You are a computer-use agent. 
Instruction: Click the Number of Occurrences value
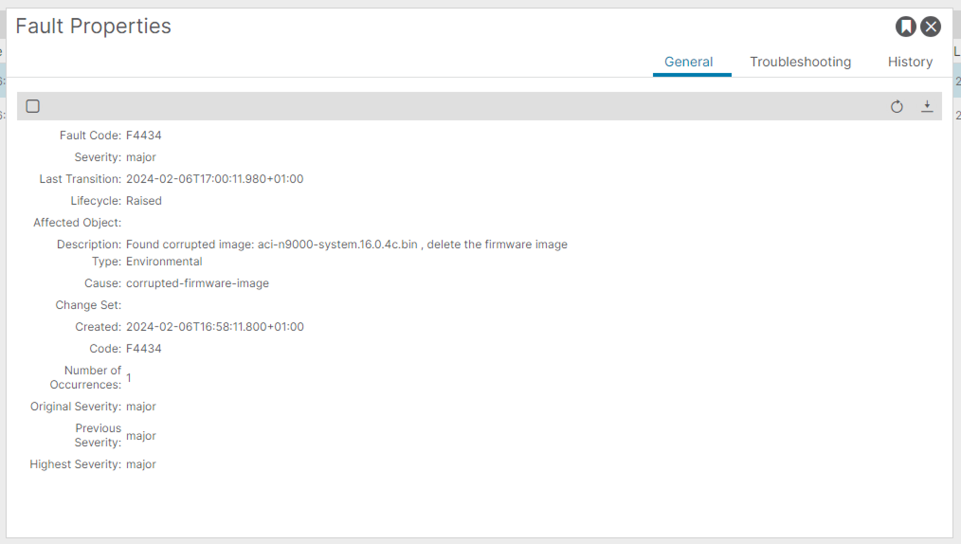(x=128, y=378)
